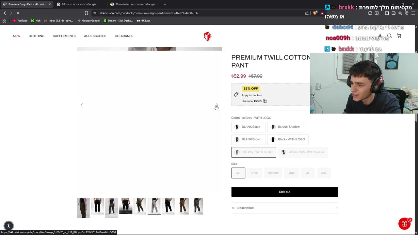Viewport: 418px width, 235px height.
Task: Open the store search magnifier icon
Action: (x=389, y=36)
